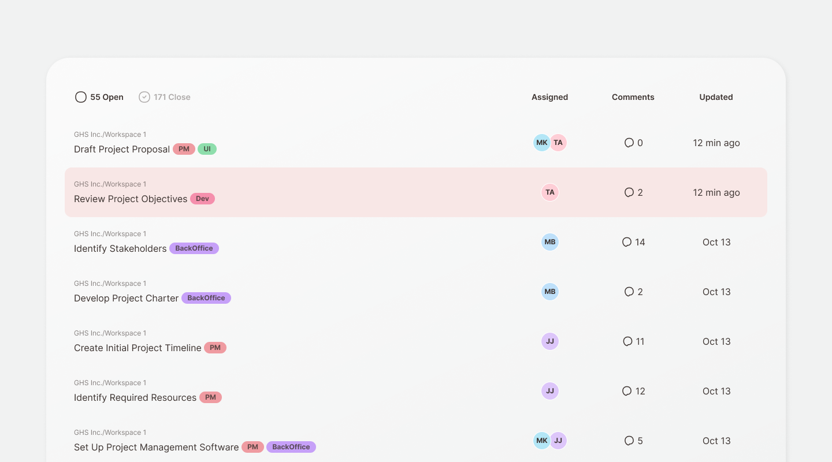832x462 pixels.
Task: Open the Create Initial Project Timeline task
Action: (x=138, y=348)
